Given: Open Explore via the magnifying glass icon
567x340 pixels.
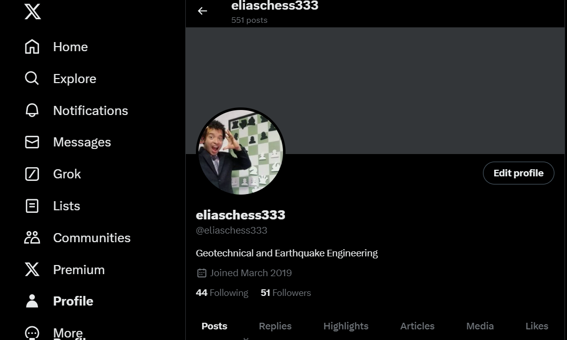Looking at the screenshot, I should pos(32,78).
